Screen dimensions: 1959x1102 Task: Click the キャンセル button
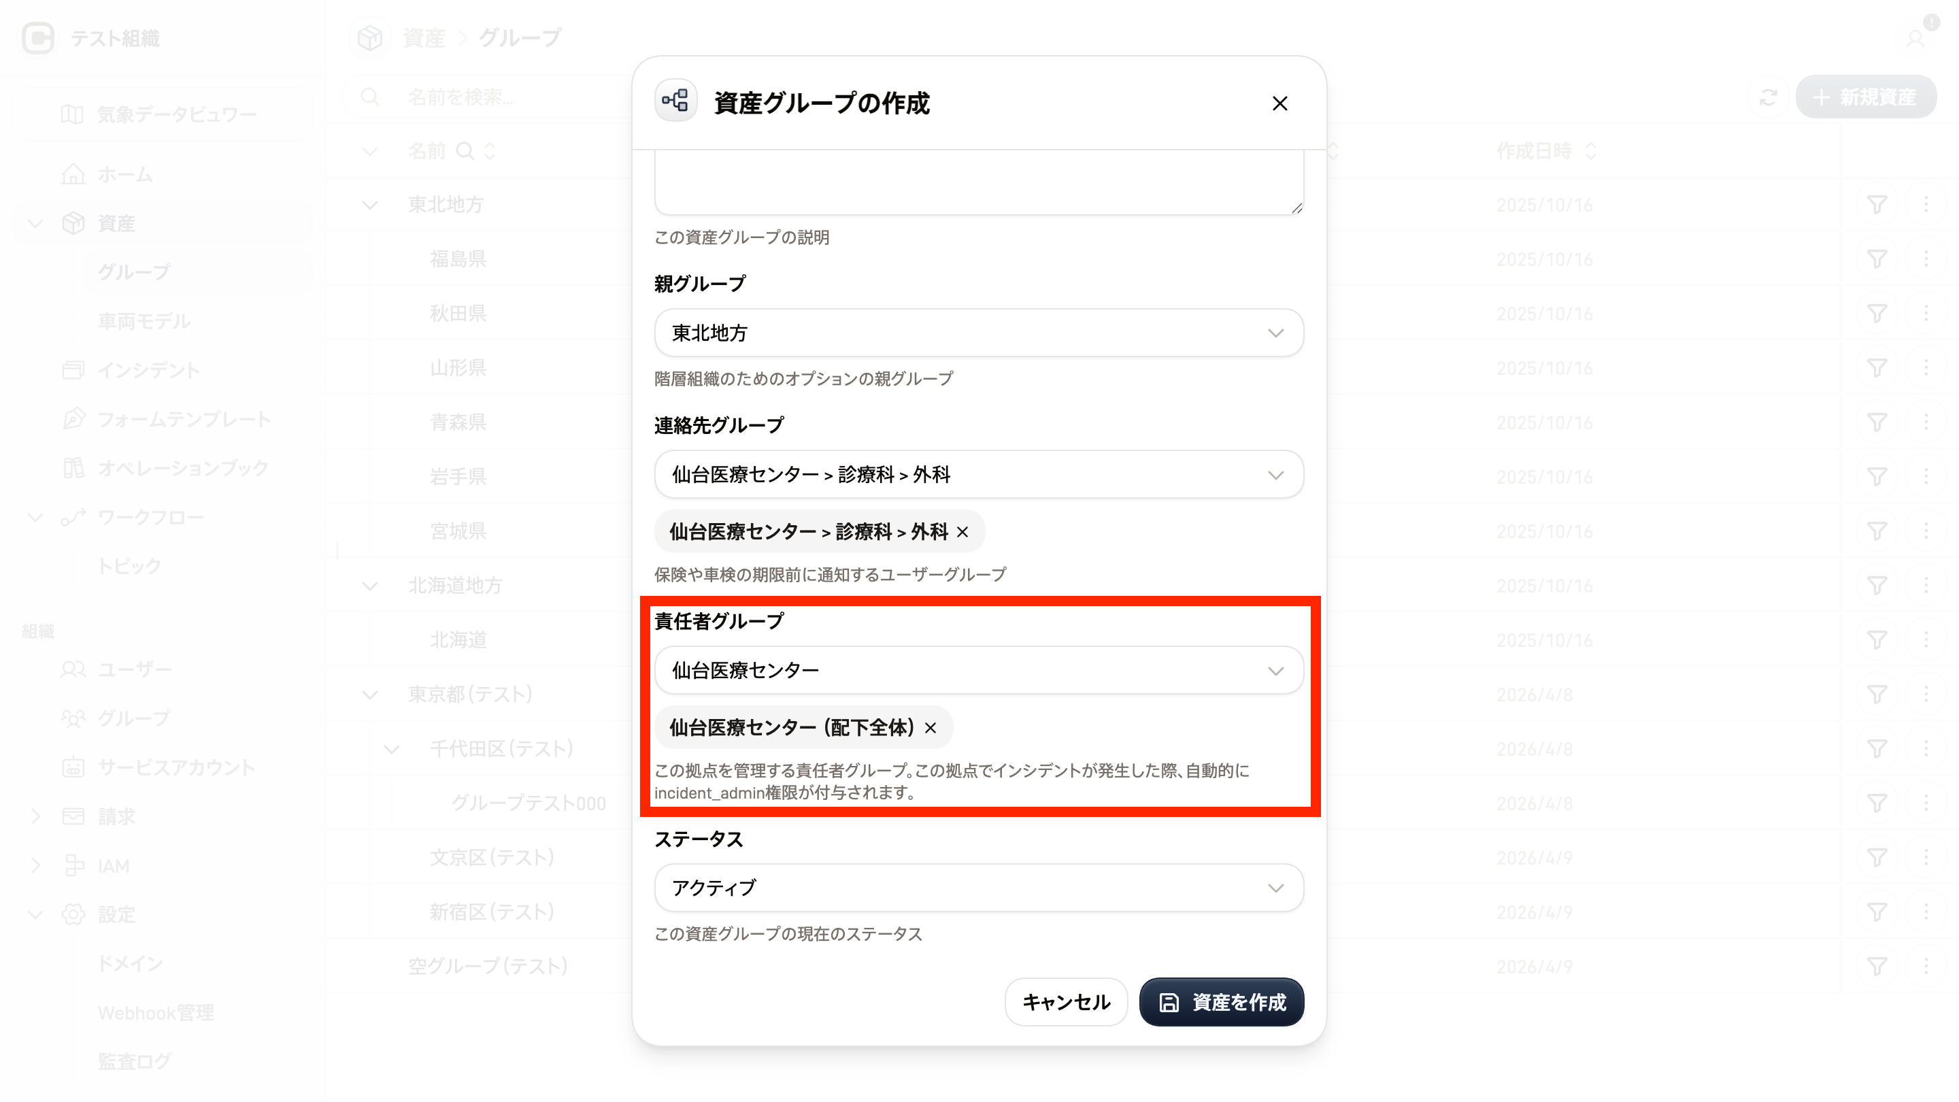[x=1066, y=1001]
